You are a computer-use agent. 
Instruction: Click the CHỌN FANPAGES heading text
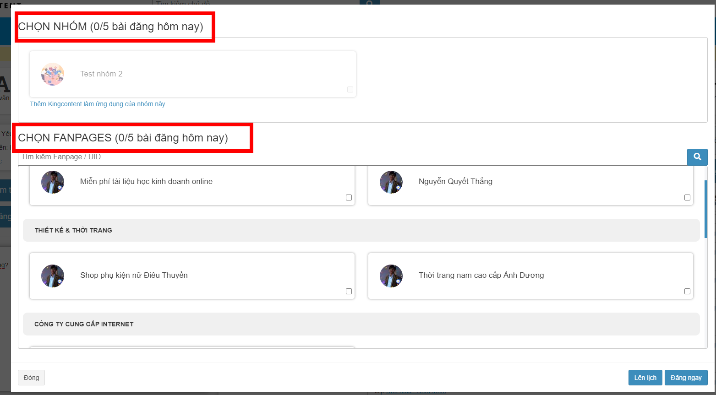pyautogui.click(x=123, y=138)
